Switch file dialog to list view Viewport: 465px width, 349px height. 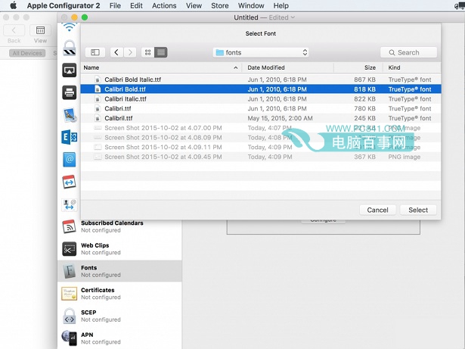[161, 52]
